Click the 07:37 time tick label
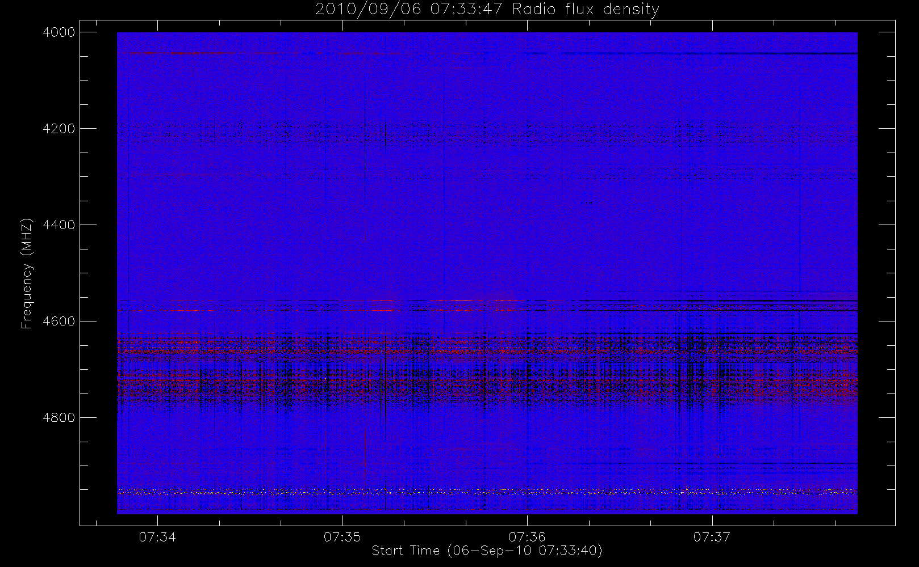This screenshot has width=919, height=567. pyautogui.click(x=712, y=537)
